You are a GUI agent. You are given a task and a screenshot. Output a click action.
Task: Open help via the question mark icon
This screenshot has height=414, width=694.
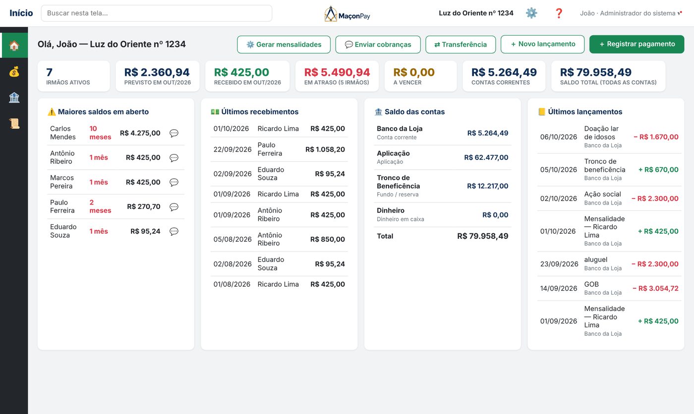click(559, 13)
